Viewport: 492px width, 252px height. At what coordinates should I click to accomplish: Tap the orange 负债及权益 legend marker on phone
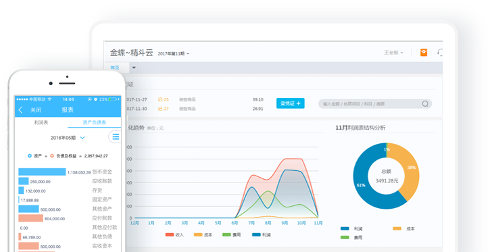click(x=52, y=156)
